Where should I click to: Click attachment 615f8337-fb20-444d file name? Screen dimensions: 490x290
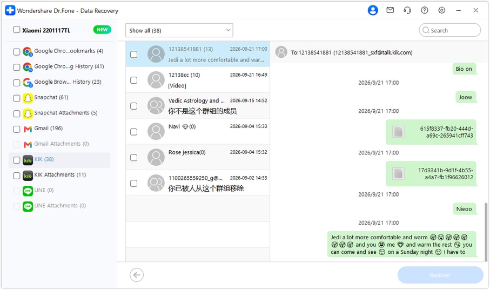click(x=447, y=132)
